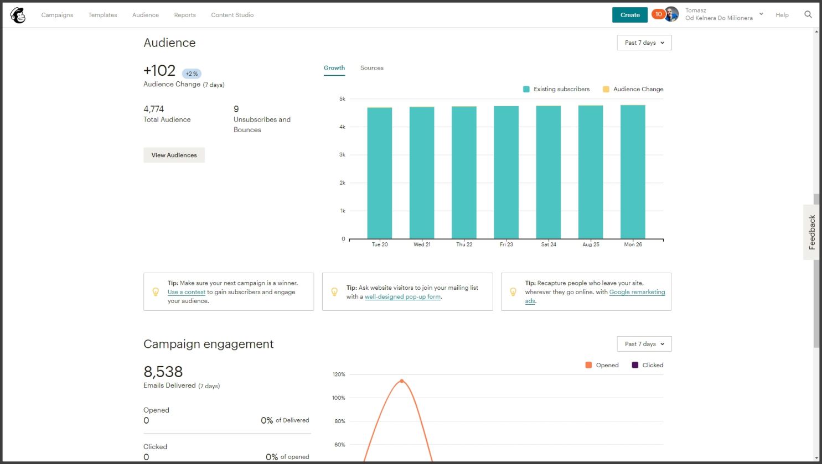Click the Fri 23 bar in growth chart
Image resolution: width=822 pixels, height=464 pixels.
[506, 173]
